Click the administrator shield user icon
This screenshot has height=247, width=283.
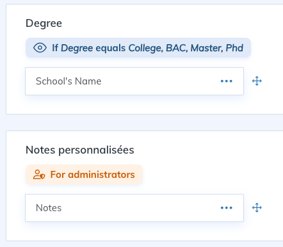[39, 175]
